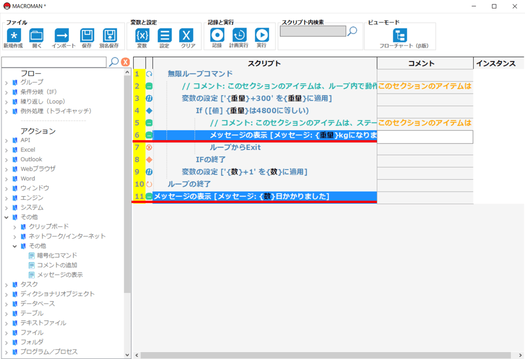Click the comment icon on row 2
The image size is (525, 359).
click(149, 86)
